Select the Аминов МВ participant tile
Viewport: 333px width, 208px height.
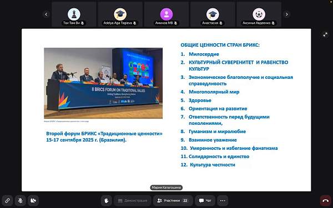[x=167, y=14]
